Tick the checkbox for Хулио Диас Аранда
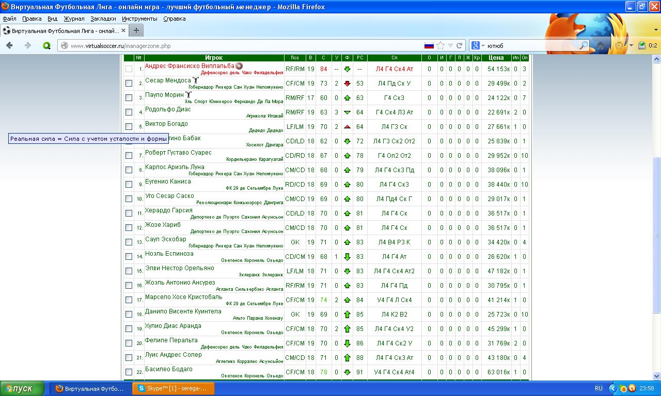 (129, 329)
